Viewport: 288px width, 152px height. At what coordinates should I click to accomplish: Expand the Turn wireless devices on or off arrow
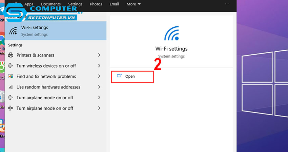pyautogui.click(x=99, y=66)
